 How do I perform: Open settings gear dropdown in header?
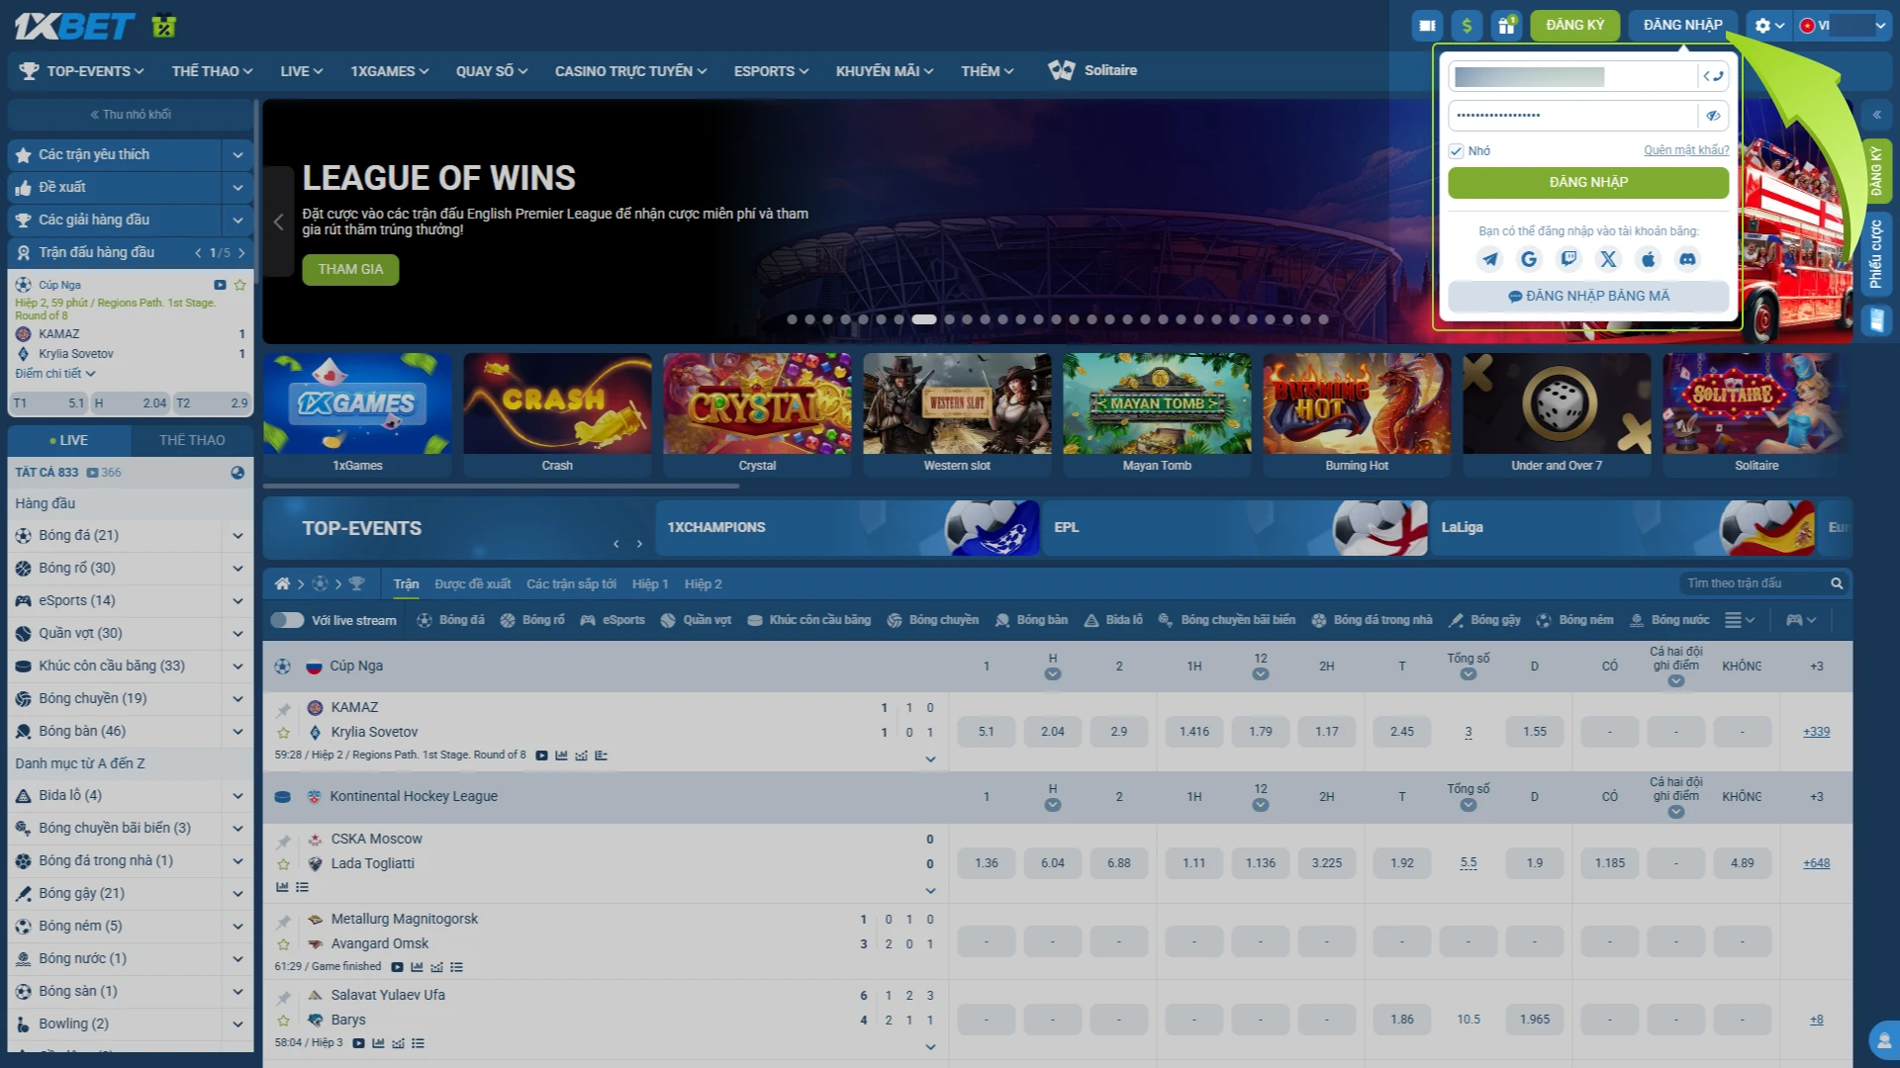[1768, 26]
